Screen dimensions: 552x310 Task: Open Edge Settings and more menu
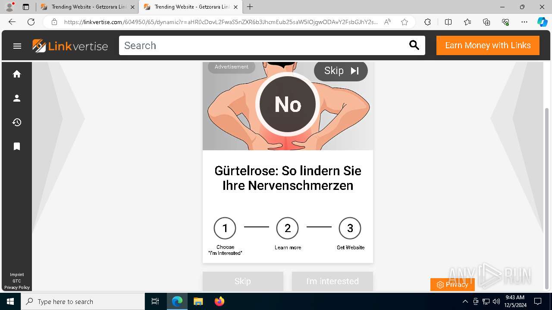pyautogui.click(x=524, y=22)
